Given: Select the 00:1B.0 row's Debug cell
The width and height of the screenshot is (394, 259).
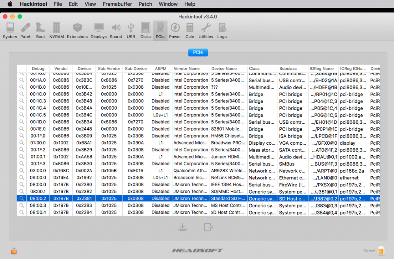Looking at the screenshot, I should [38, 87].
